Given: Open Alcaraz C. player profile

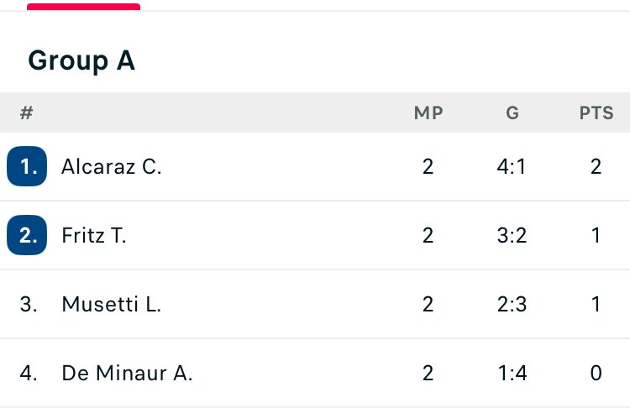Looking at the screenshot, I should pos(112,166).
